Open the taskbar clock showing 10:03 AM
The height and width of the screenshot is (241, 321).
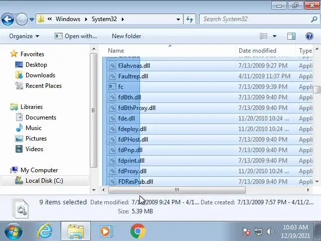[295, 231]
